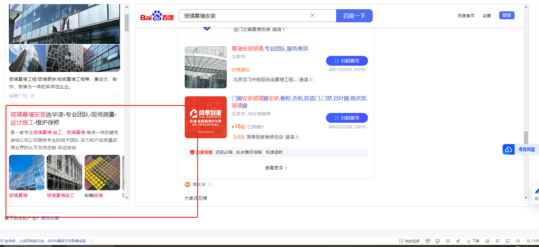Click the left panel scroll-down arrow
Screen dimensions: 539x247
click(127, 197)
